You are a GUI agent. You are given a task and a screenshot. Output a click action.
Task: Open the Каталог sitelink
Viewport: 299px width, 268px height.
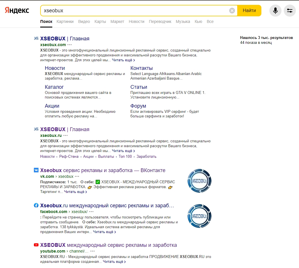(x=54, y=87)
